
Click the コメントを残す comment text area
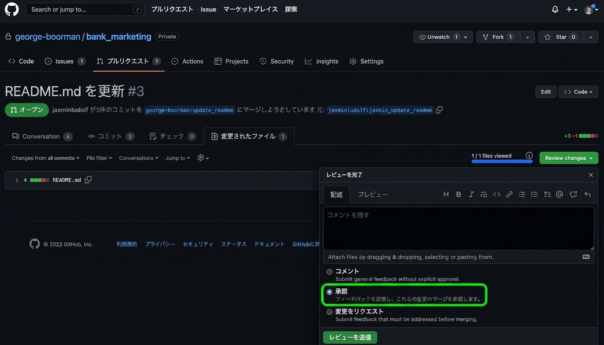[459, 228]
